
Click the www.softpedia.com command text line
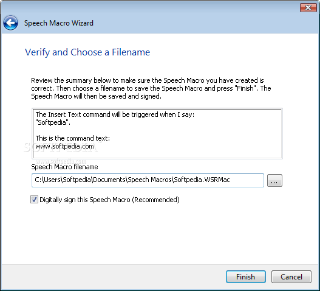coord(64,146)
